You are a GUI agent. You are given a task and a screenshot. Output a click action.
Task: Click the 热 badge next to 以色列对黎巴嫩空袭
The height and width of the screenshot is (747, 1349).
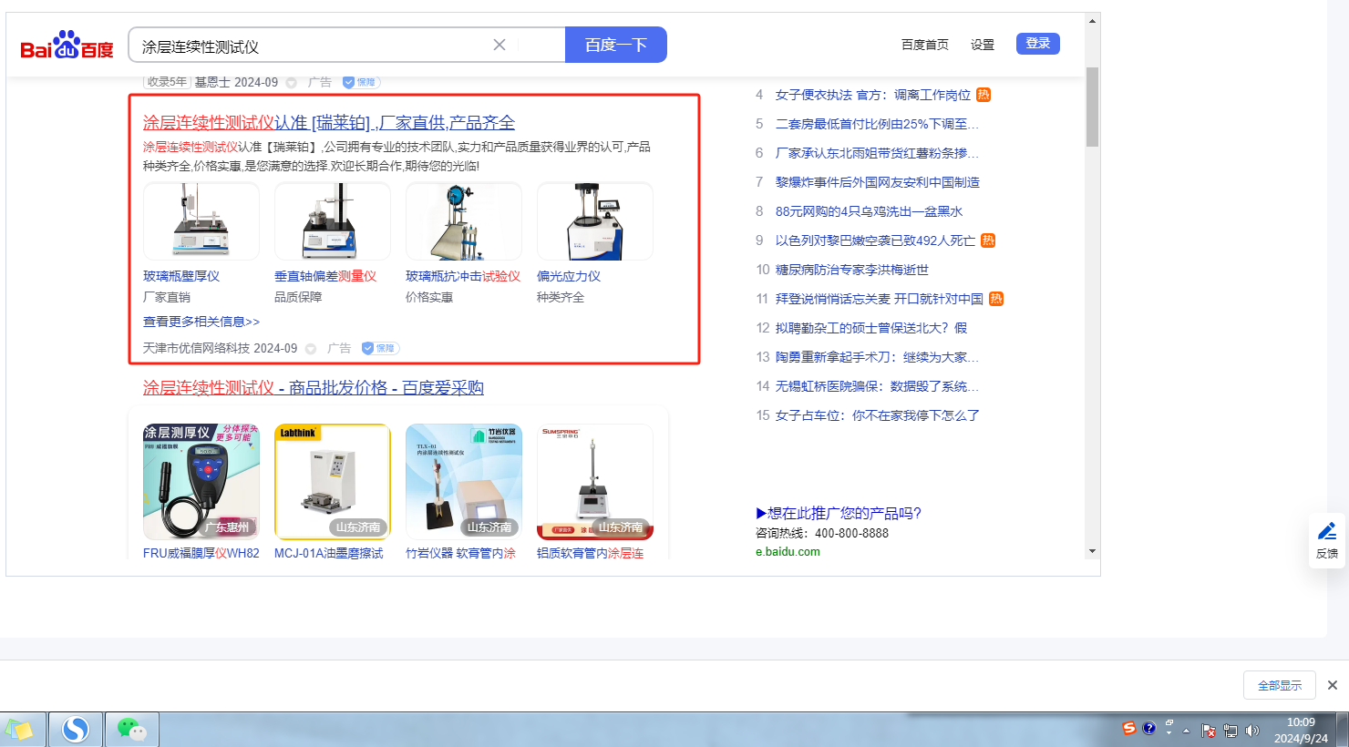[988, 240]
